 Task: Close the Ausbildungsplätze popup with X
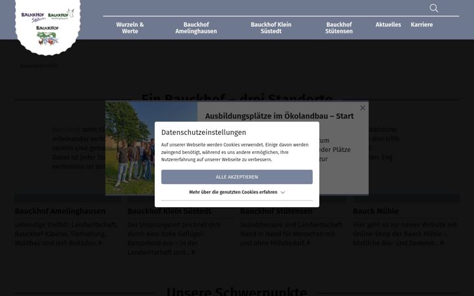[x=363, y=108]
